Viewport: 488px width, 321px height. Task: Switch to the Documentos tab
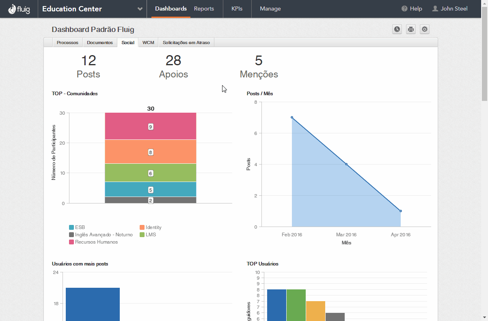100,43
